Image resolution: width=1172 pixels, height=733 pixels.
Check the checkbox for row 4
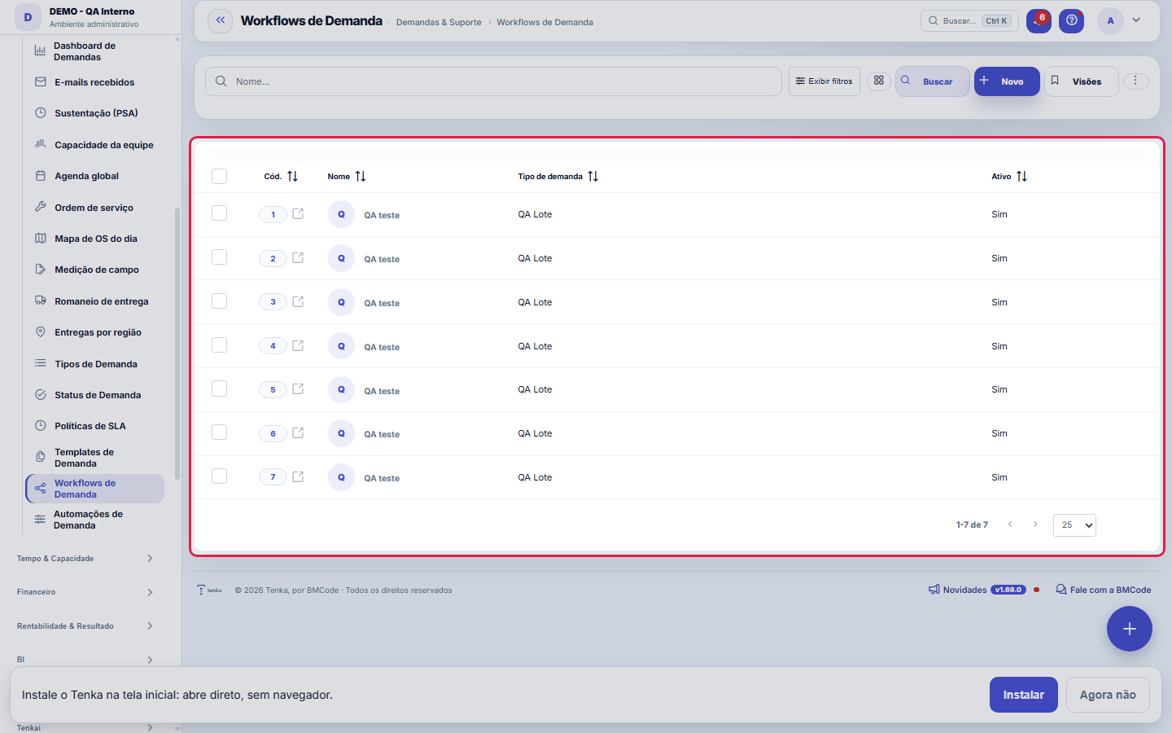point(219,345)
